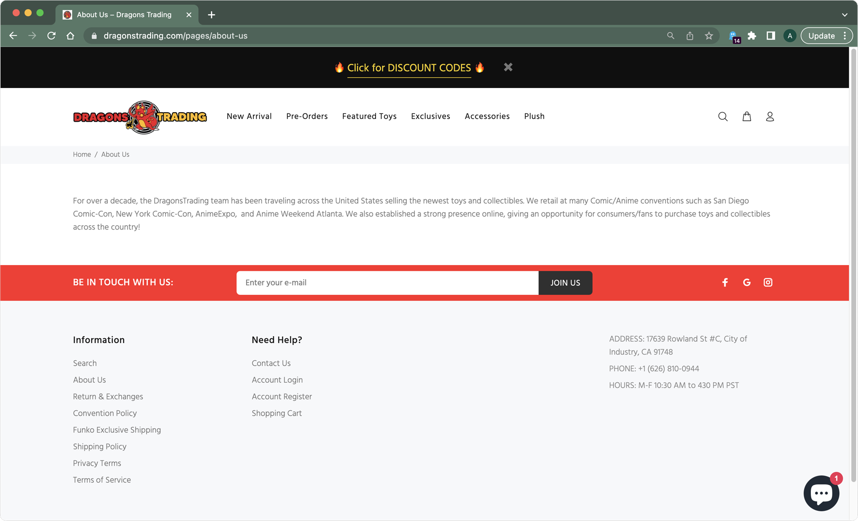The width and height of the screenshot is (858, 521).
Task: Share this page from address bar
Action: click(690, 36)
